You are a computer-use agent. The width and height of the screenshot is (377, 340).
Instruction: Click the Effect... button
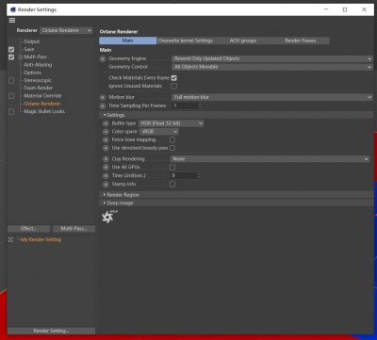pos(28,229)
